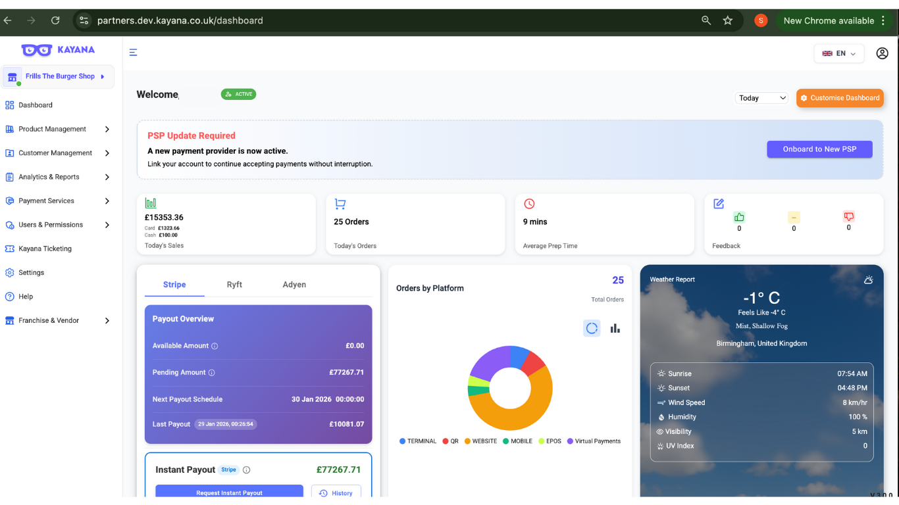Click the red thumbs-down feedback icon
This screenshot has width=899, height=505.
(848, 216)
